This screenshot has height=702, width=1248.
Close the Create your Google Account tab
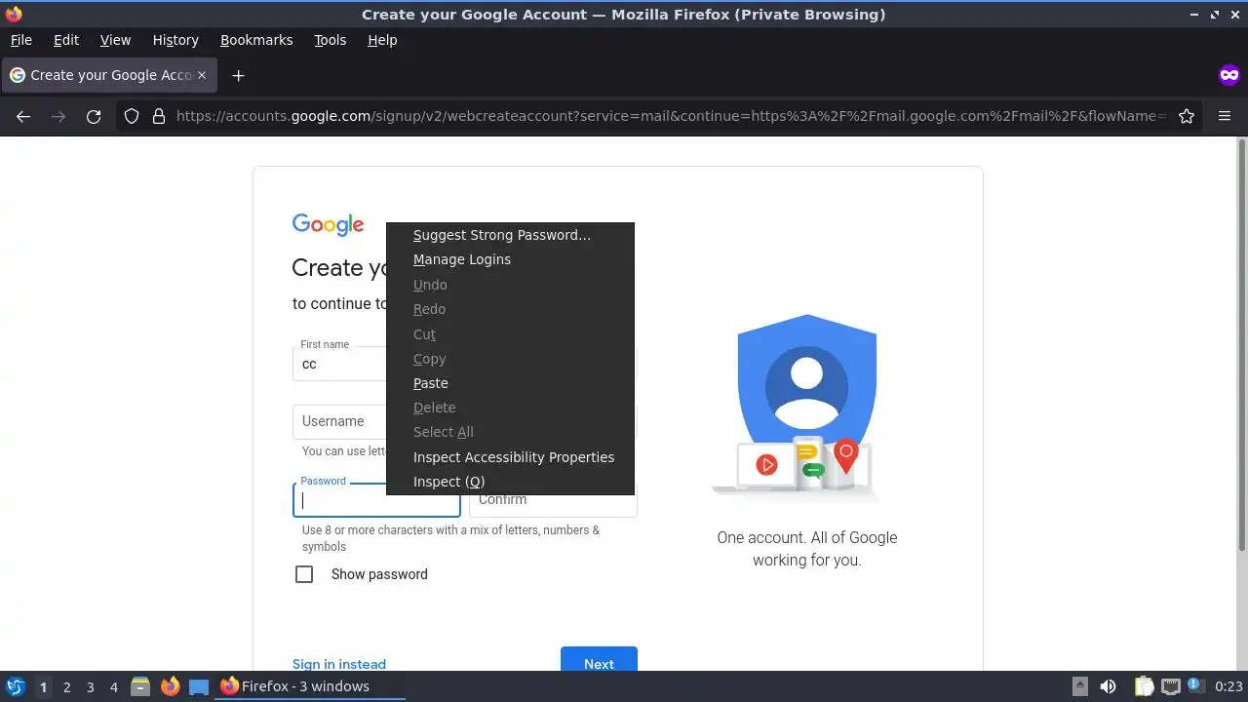tap(202, 75)
